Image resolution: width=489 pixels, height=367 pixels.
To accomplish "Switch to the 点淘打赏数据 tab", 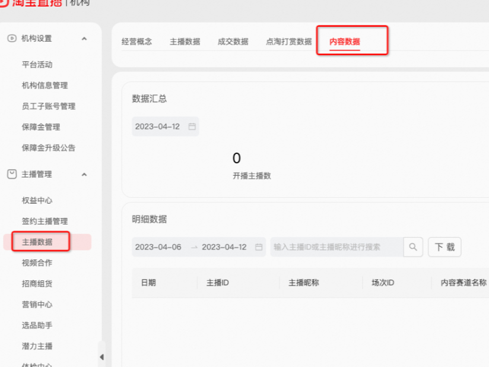I will point(288,41).
